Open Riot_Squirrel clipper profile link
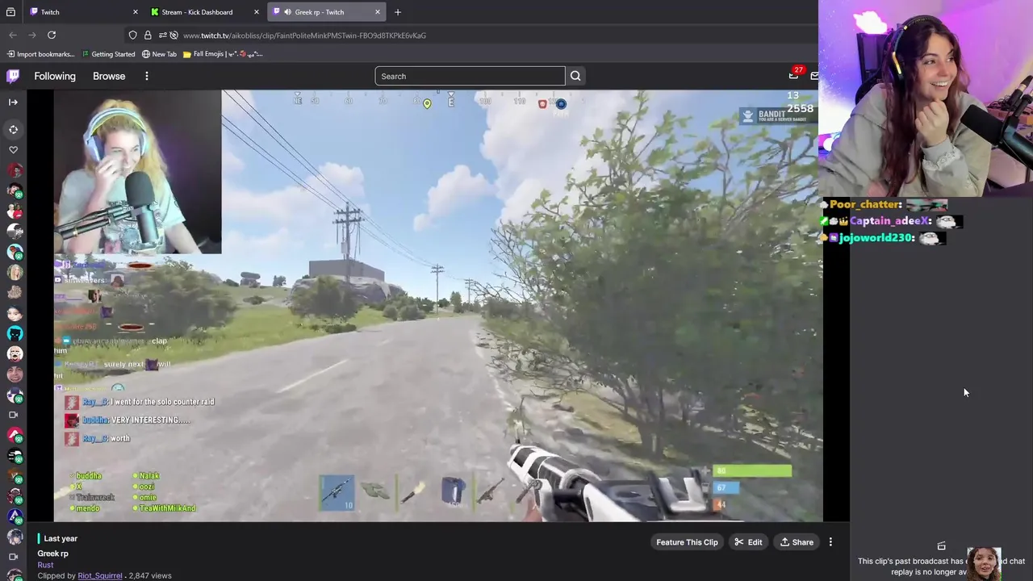Image resolution: width=1033 pixels, height=581 pixels. (x=100, y=576)
